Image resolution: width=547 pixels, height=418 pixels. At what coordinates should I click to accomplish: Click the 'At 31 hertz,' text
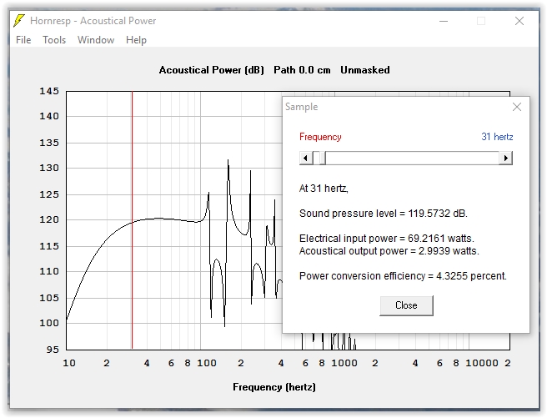tap(324, 189)
